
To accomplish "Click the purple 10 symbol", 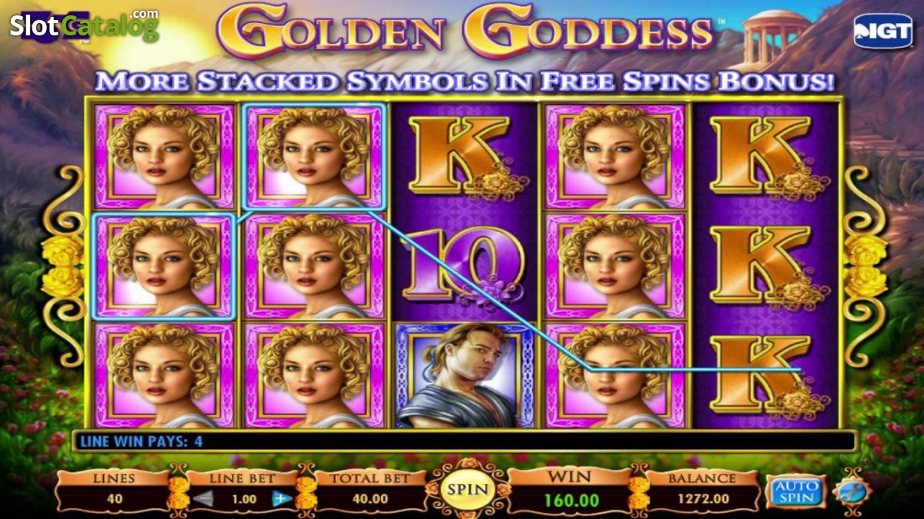I will point(464,267).
